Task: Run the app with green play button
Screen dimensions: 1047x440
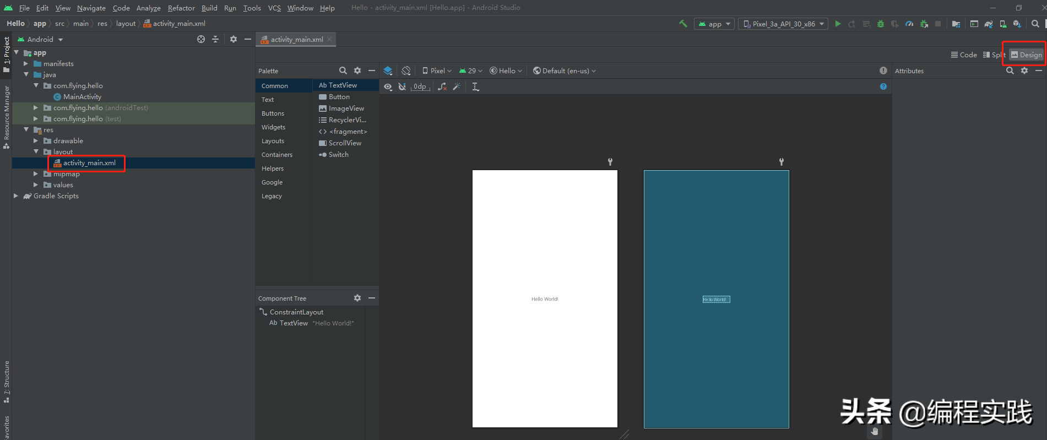Action: point(838,24)
